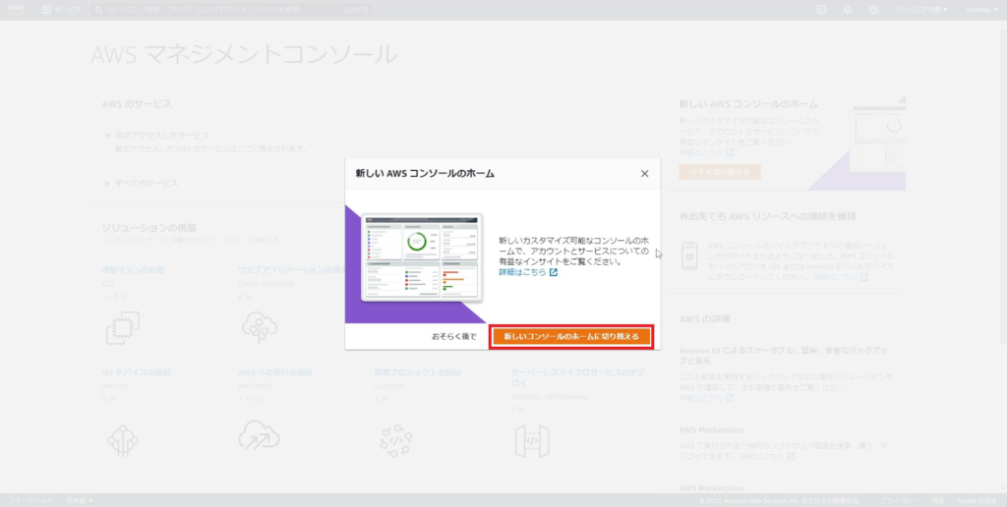This screenshot has height=507, width=1007.
Task: Click the EC2 virtual machine chip icon
Action: (x=122, y=328)
